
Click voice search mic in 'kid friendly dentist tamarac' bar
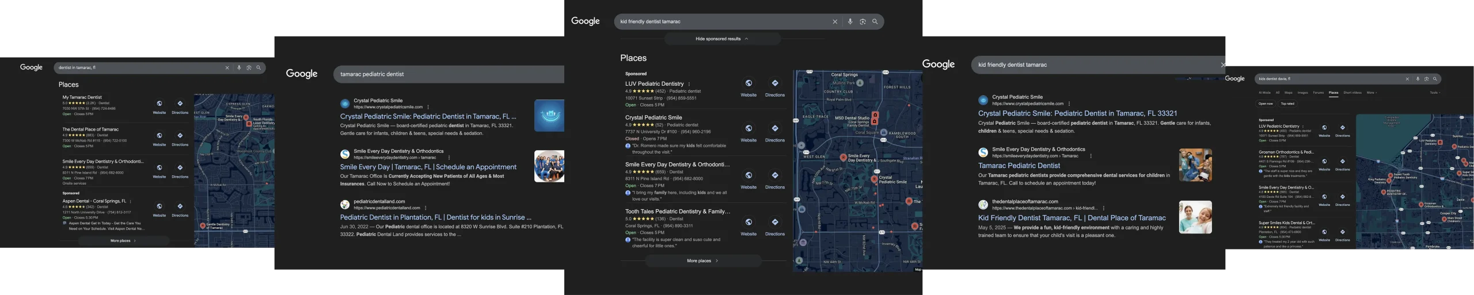click(x=850, y=22)
